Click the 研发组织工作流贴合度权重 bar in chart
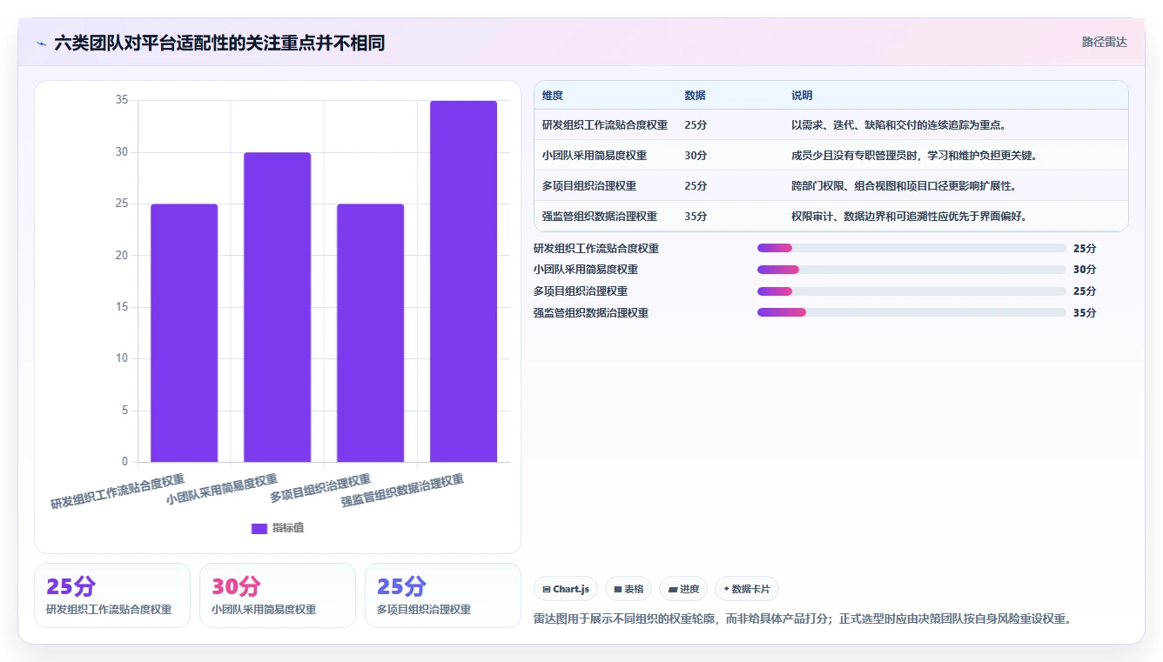Image resolution: width=1163 pixels, height=662 pixels. coord(184,332)
